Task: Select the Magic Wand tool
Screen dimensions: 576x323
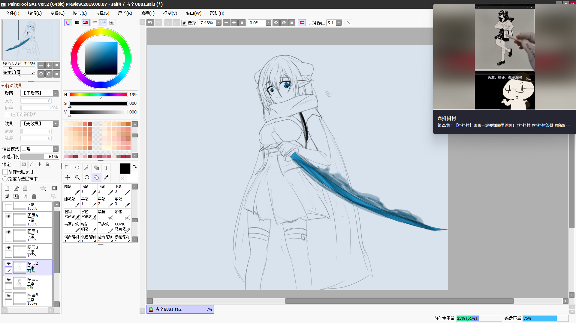Action: click(87, 168)
